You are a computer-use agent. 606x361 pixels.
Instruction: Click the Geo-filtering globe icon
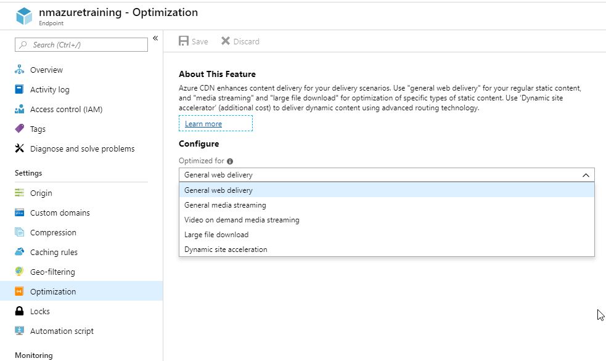(x=19, y=272)
